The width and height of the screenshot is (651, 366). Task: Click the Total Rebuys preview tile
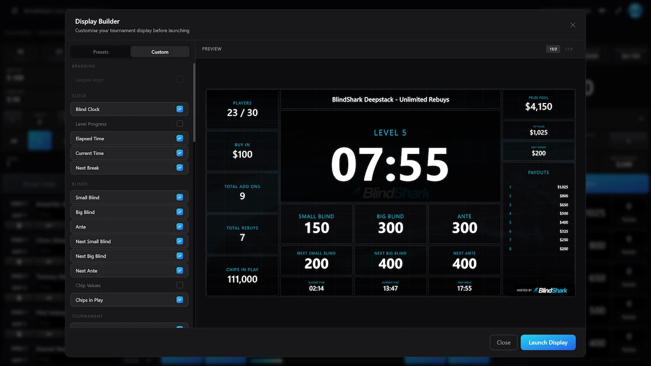242,234
